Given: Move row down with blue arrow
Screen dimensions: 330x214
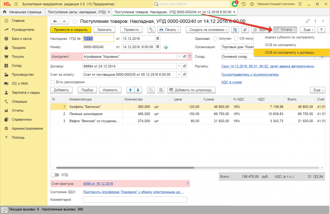Looking at the screenshot, I should pyautogui.click(x=138, y=90).
